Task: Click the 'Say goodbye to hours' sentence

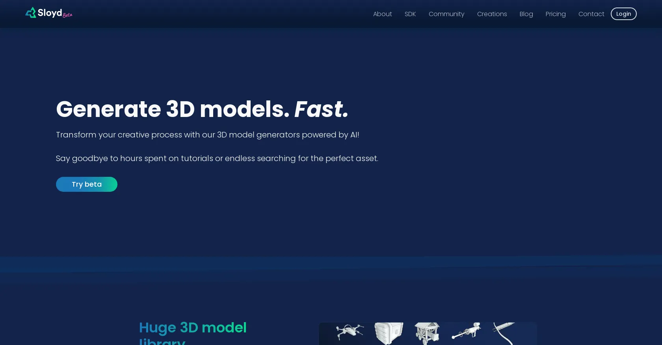Action: (x=217, y=158)
